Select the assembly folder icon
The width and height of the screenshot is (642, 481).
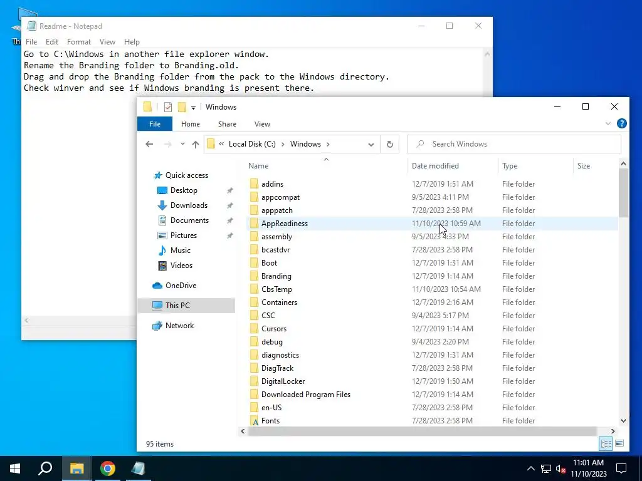point(255,236)
